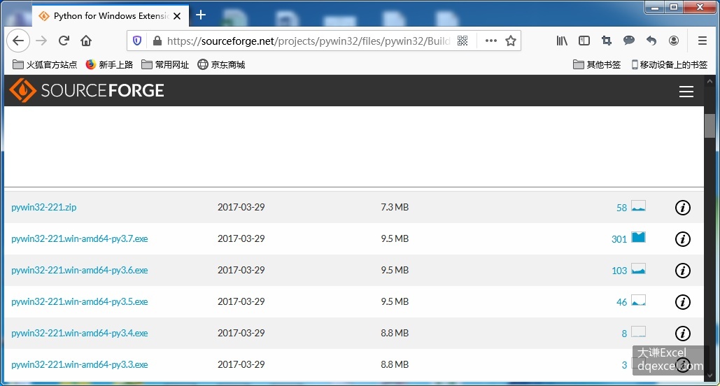Screen dimensions: 720x386
Task: Show info for the py3.4 exe file
Action: 683,334
